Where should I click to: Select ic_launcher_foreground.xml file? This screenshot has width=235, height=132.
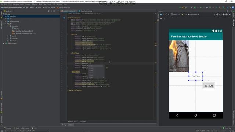point(23,33)
